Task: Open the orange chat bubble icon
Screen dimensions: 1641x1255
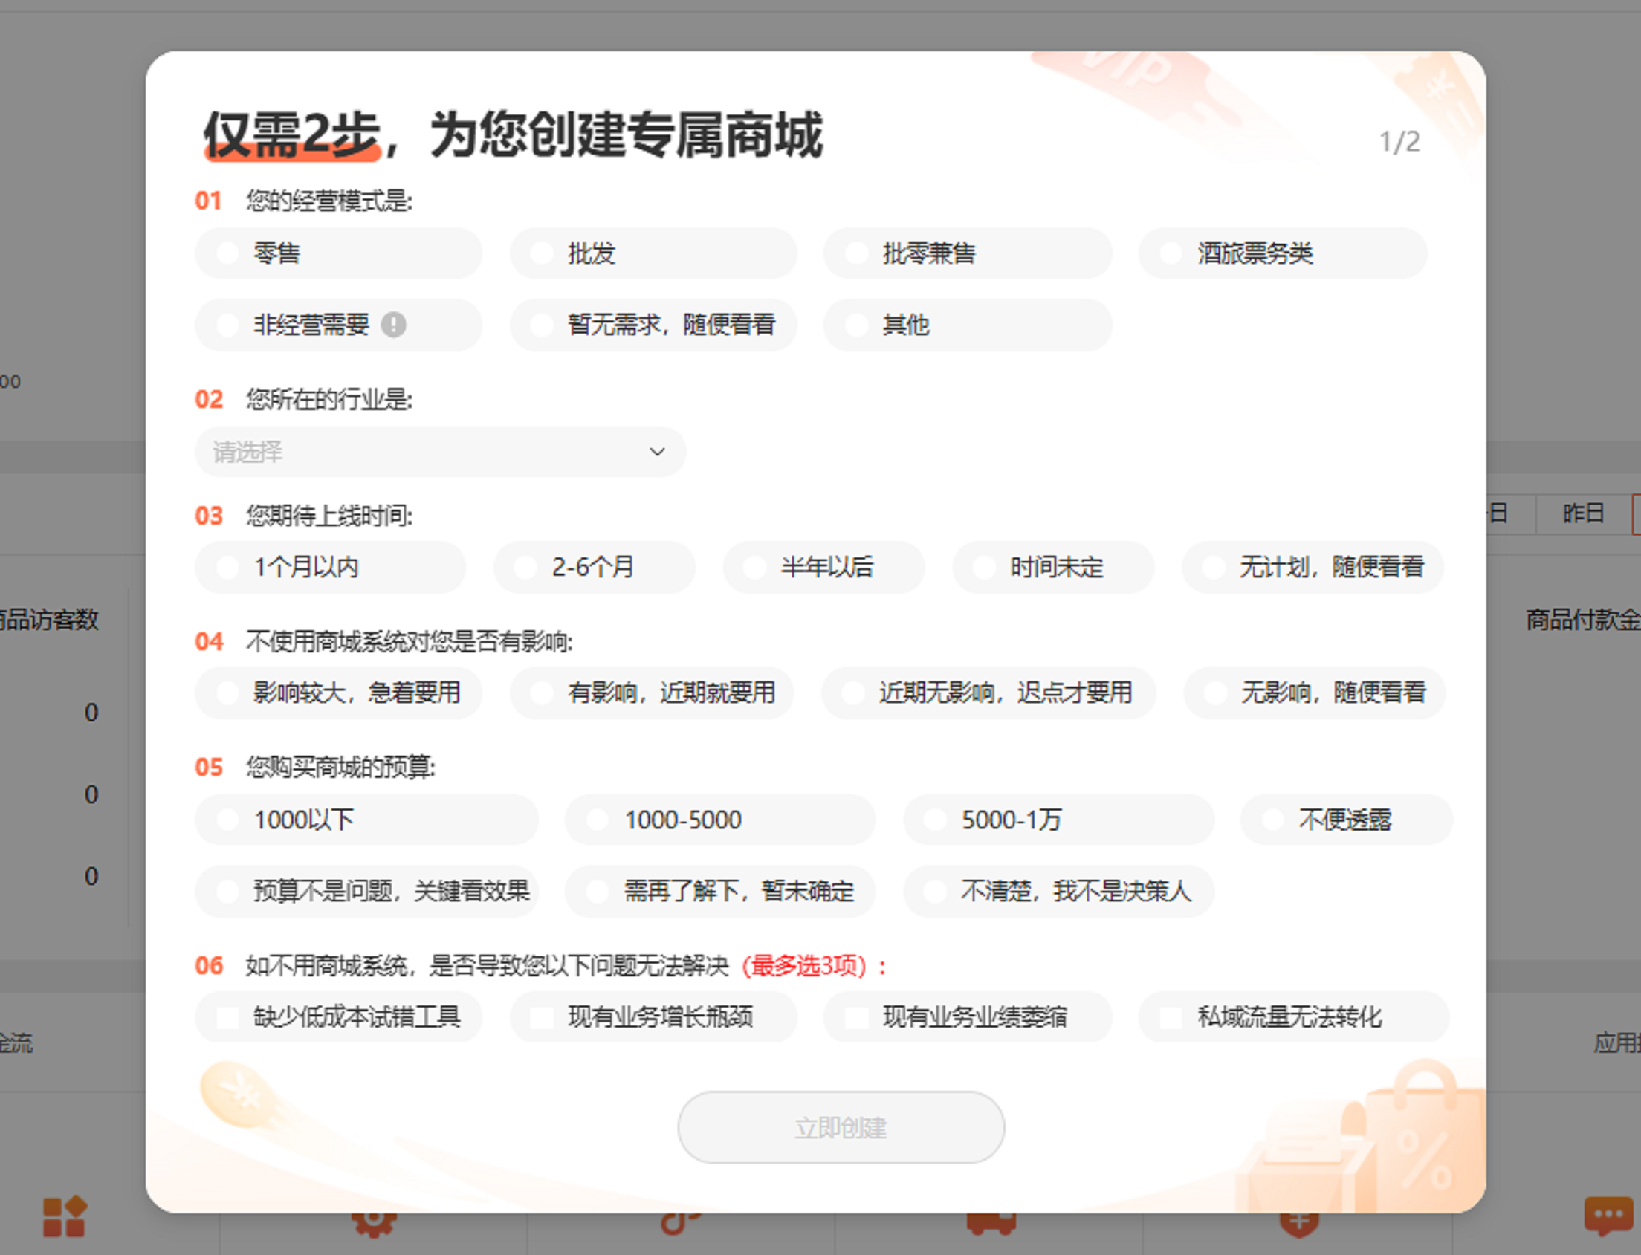Action: point(1608,1216)
